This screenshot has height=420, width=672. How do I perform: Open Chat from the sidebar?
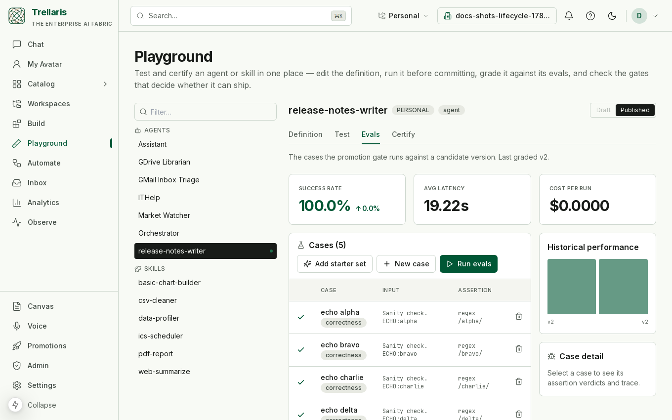(59, 44)
